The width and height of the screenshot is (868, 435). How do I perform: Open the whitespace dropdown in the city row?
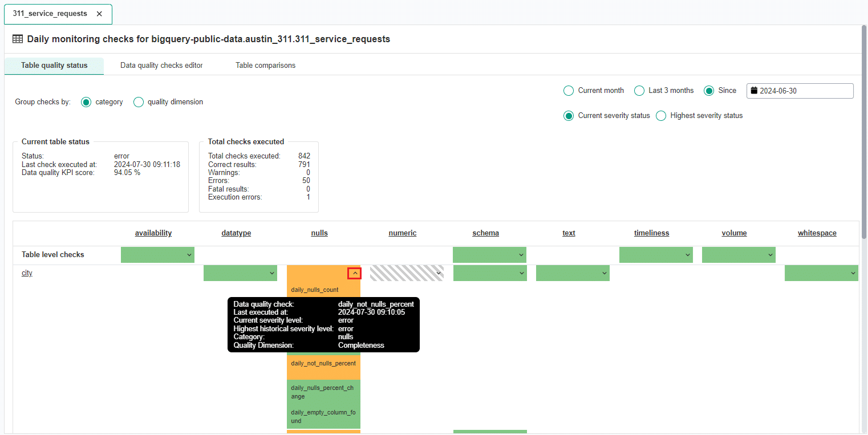[854, 273]
